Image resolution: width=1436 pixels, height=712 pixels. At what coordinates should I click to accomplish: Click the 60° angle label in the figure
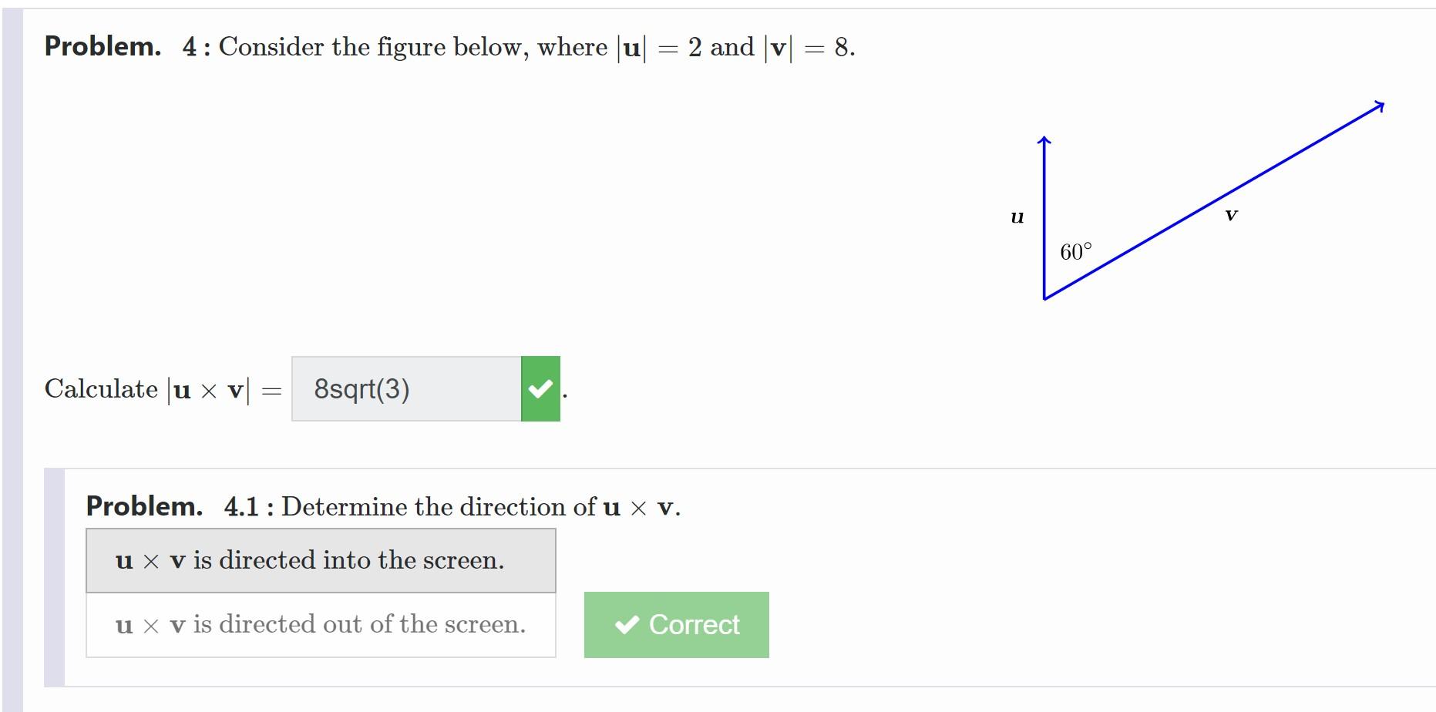click(x=1077, y=250)
